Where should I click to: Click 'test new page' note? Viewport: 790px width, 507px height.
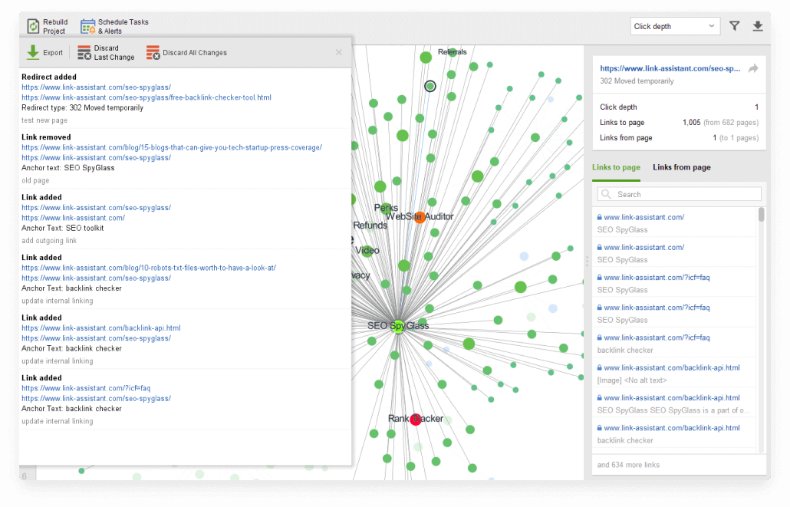pyautogui.click(x=44, y=120)
